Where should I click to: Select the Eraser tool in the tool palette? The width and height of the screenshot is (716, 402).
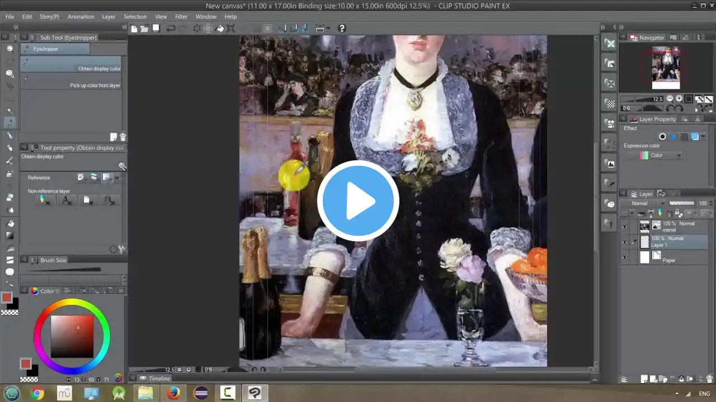click(10, 198)
